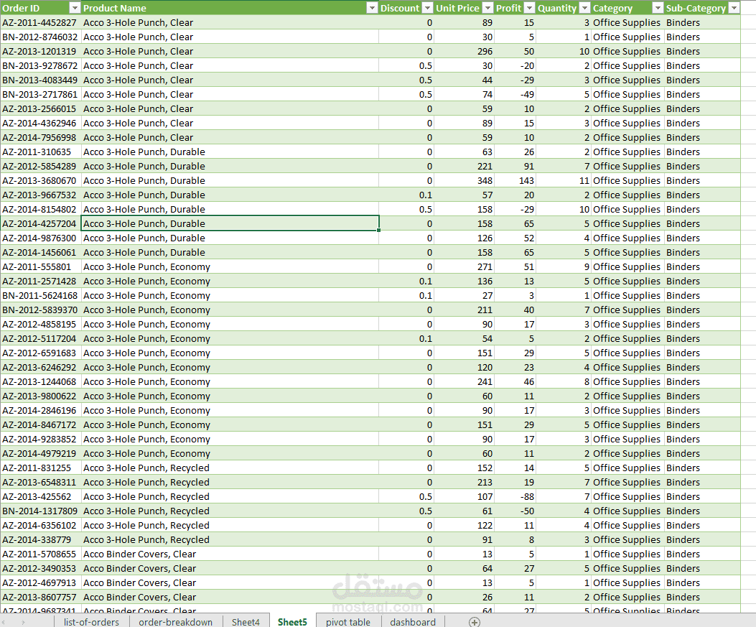Select cell with Order ID AZ-2013-8607757
This screenshot has height=627, width=756.
pos(40,597)
